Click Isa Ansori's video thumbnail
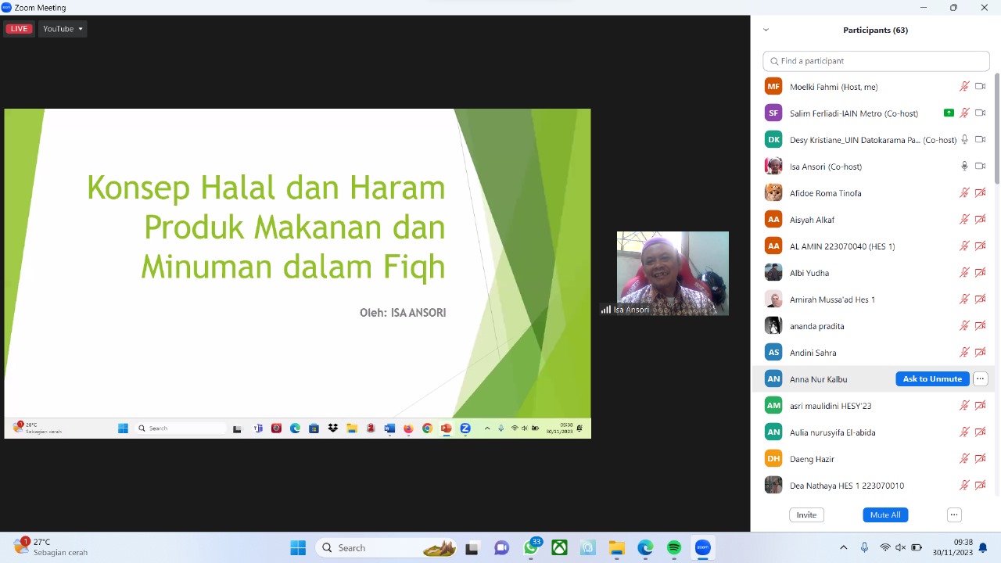 click(x=673, y=273)
